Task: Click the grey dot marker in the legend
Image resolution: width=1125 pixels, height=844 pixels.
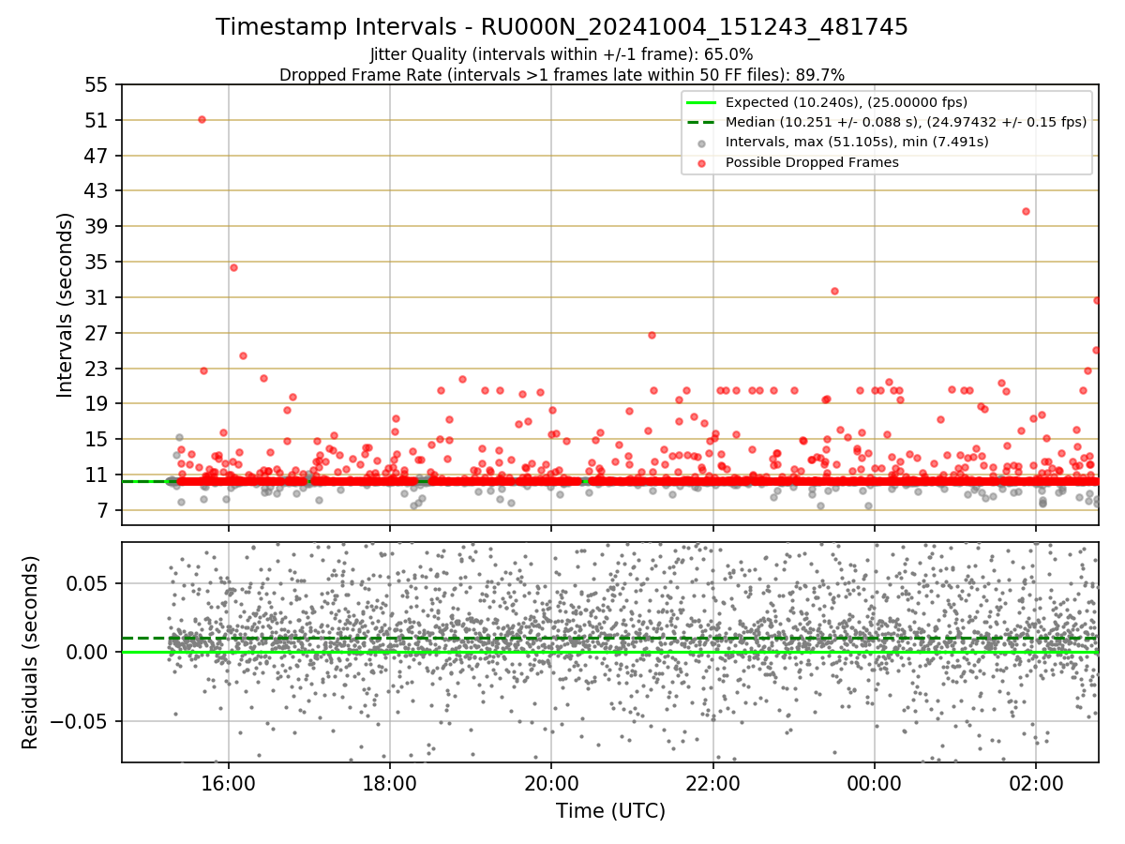Action: coord(702,143)
